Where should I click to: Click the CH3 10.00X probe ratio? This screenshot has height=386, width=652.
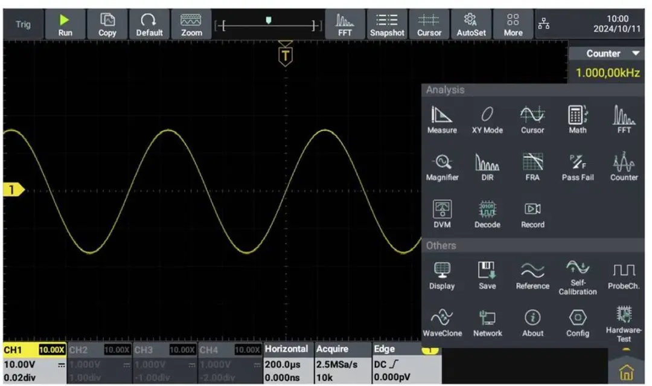(x=182, y=350)
